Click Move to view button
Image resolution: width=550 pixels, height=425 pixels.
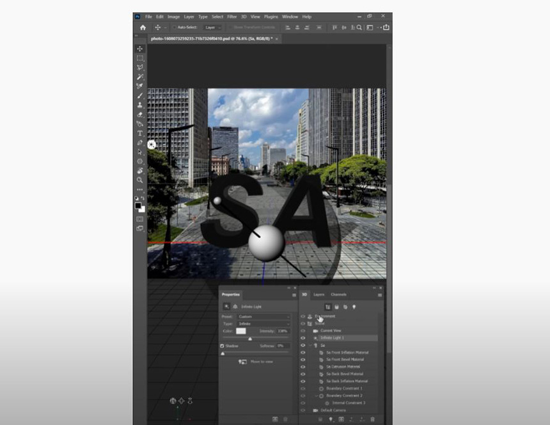point(256,362)
